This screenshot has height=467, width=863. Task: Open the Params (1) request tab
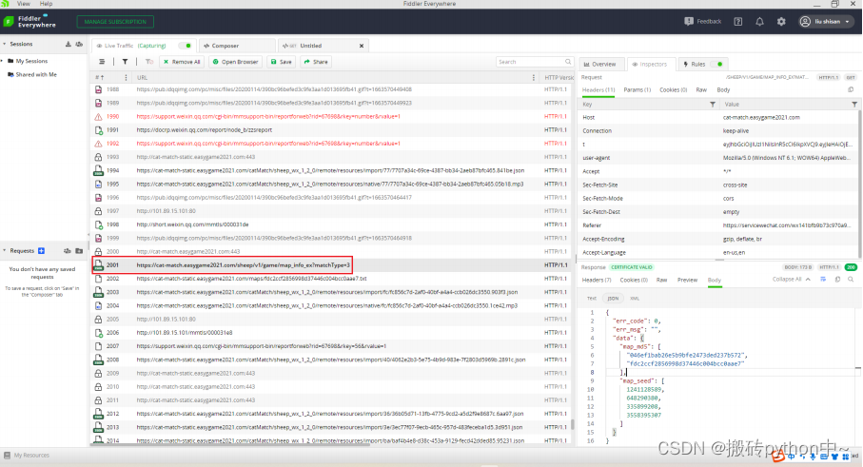point(637,89)
